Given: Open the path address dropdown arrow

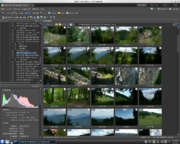Looking at the screenshot, I should [x=174, y=24].
